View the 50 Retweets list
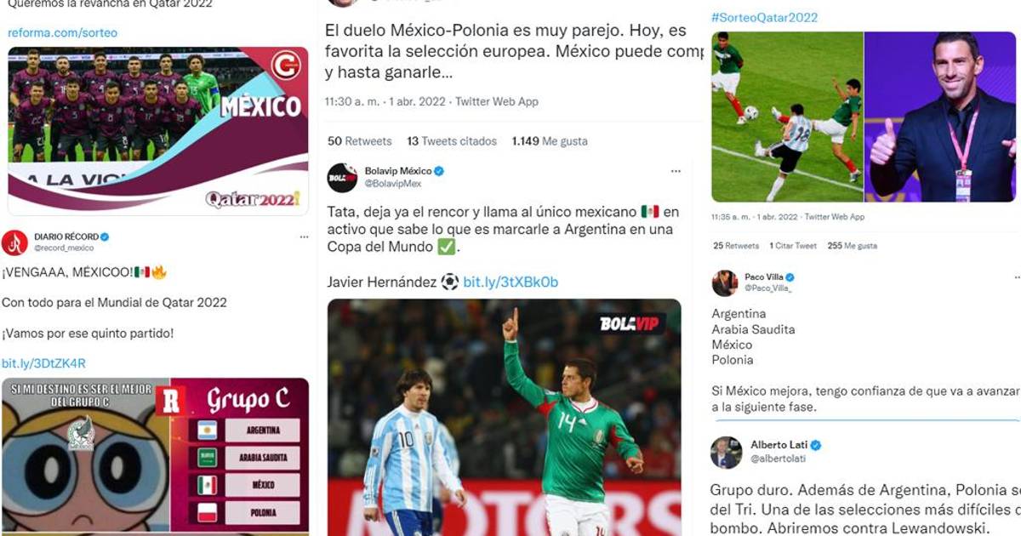This screenshot has height=536, width=1021. pos(360,141)
